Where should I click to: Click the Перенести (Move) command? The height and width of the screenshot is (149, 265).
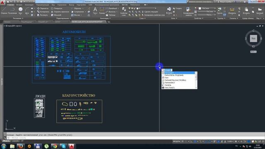[43, 8]
